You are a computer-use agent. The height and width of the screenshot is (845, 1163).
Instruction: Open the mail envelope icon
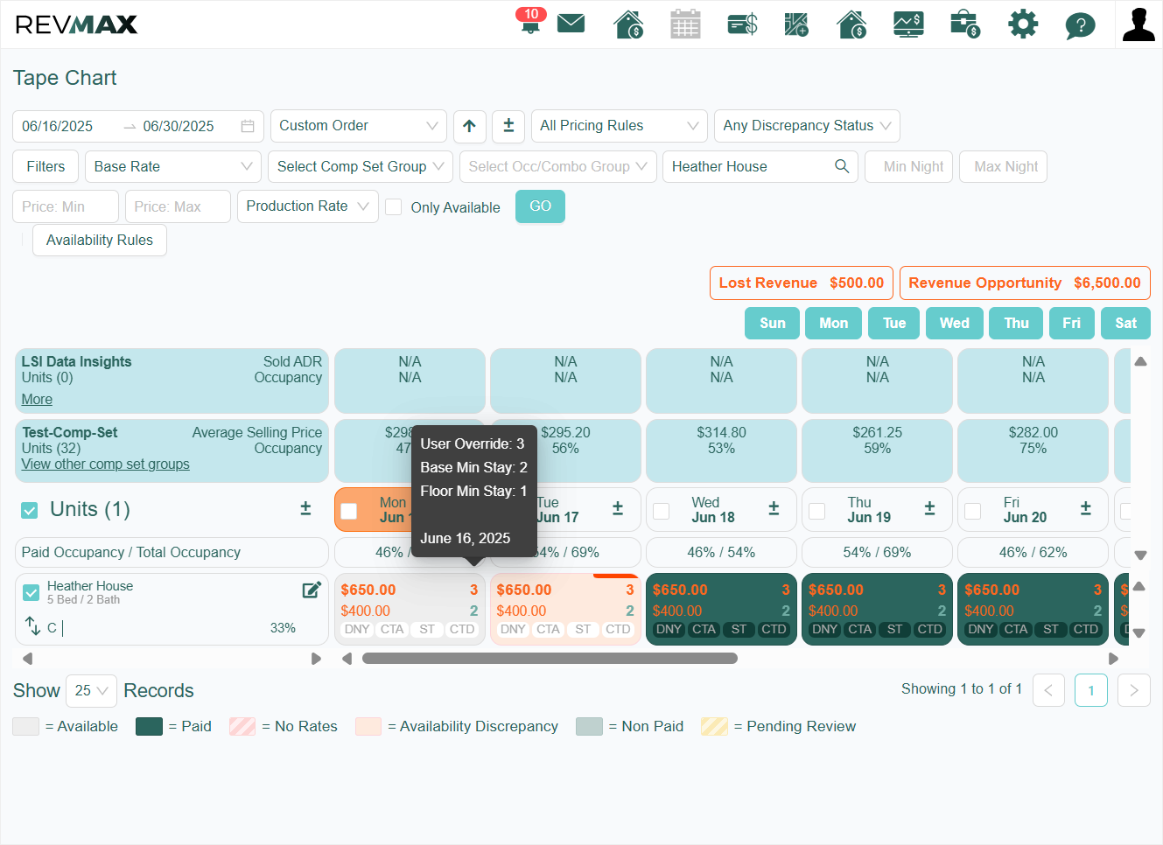click(x=571, y=23)
